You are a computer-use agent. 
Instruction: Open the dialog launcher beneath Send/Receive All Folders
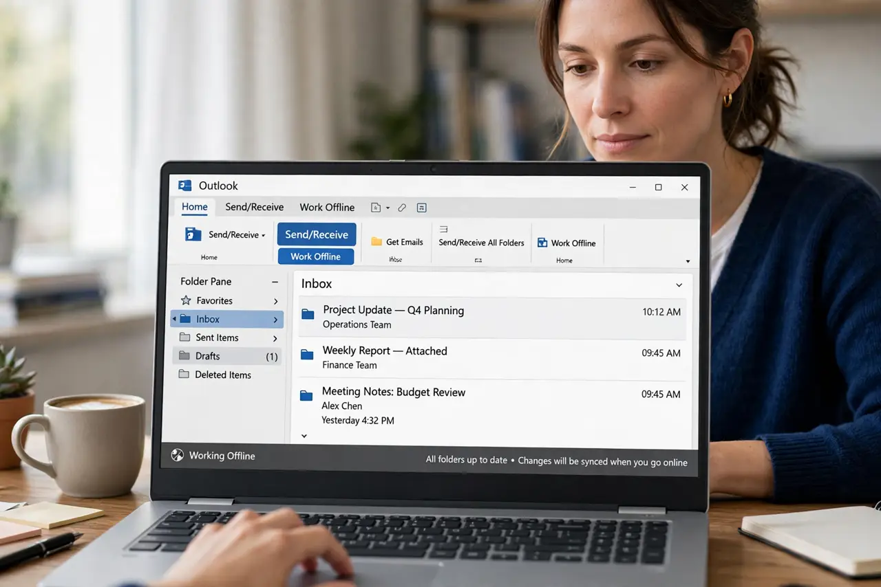(x=478, y=261)
